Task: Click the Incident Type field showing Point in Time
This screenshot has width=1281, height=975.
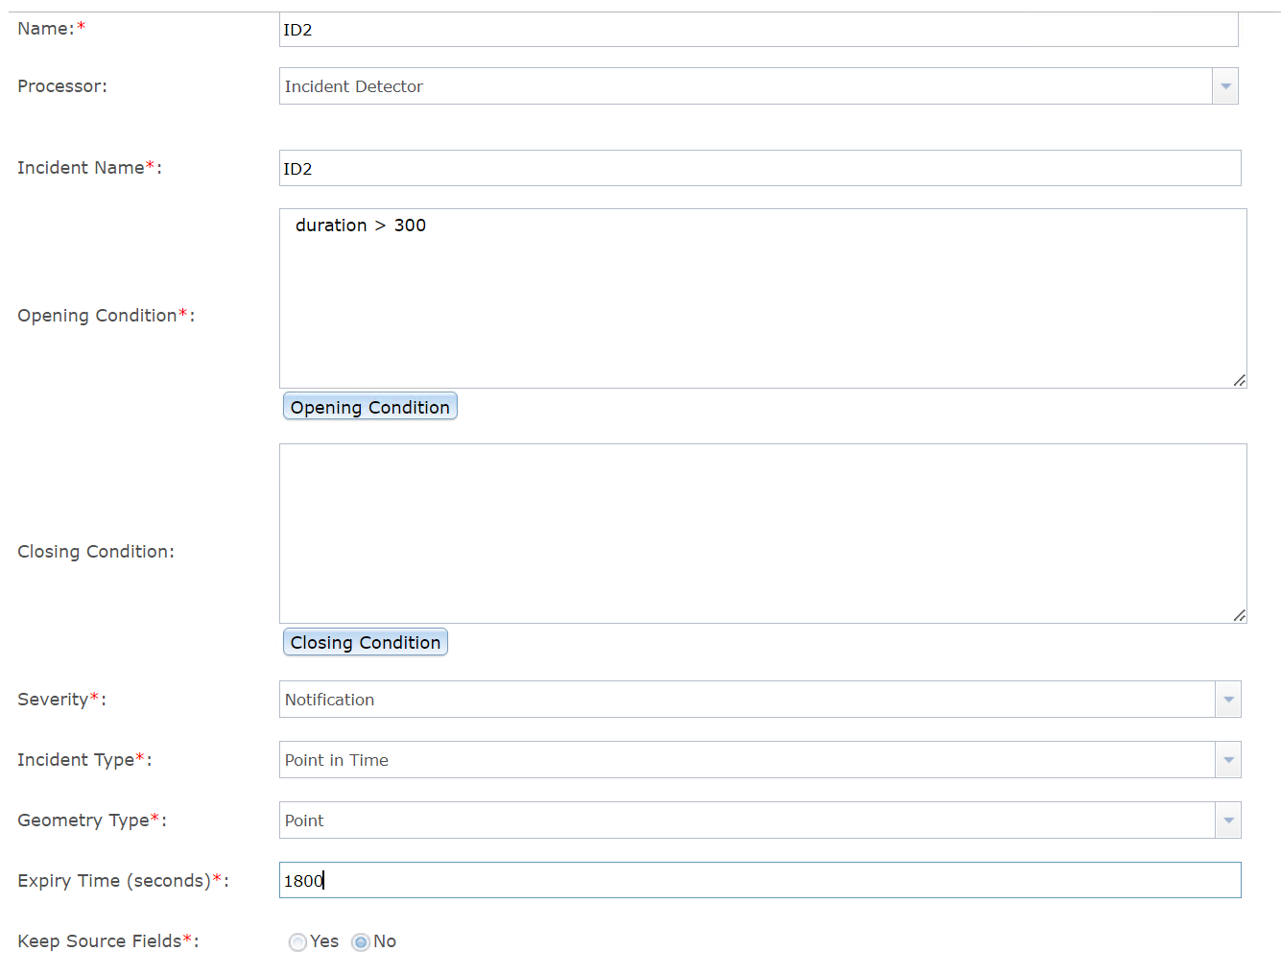Action: (672, 759)
